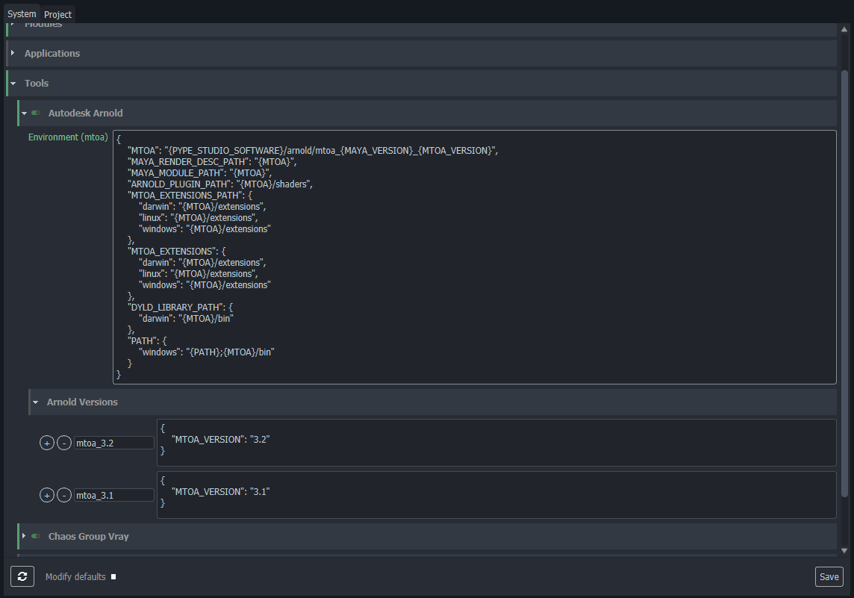Toggle Autodesk Arnold enabled switch
This screenshot has height=598, width=854.
[36, 113]
